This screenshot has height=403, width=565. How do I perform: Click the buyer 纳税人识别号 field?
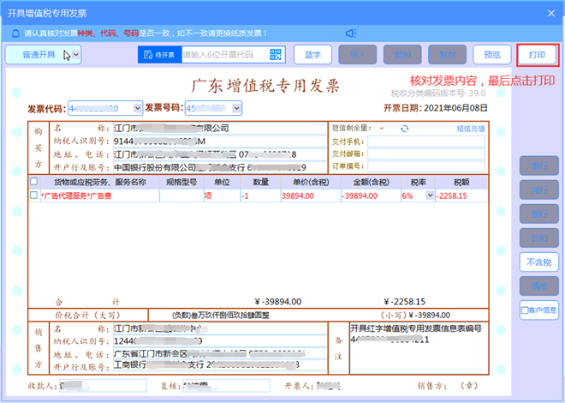[x=220, y=141]
